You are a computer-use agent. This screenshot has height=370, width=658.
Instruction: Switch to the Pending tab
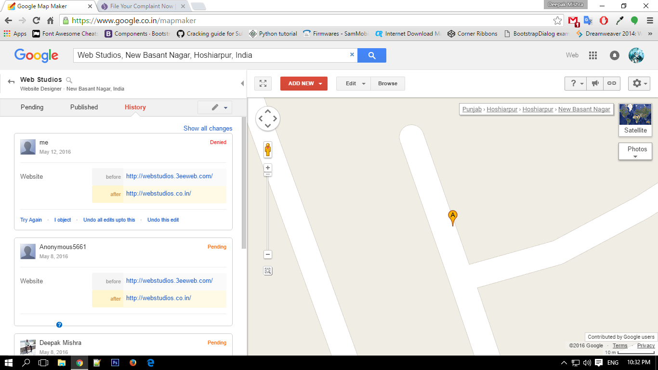click(32, 107)
